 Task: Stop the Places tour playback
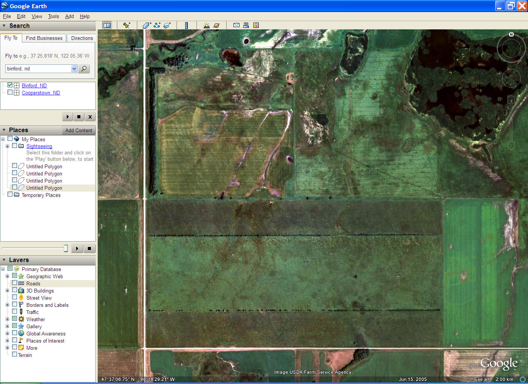[x=89, y=248]
